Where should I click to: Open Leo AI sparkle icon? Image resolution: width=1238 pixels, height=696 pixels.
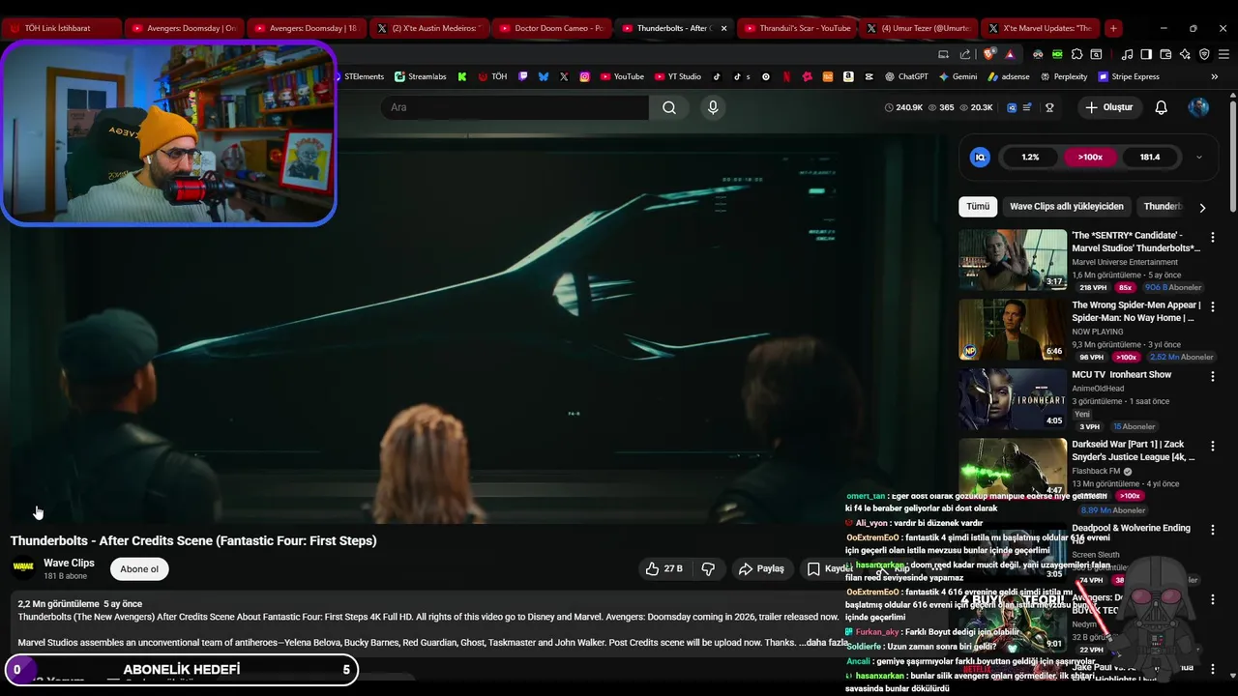pos(1185,54)
